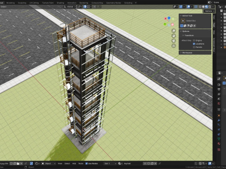Choose Extend selection mode icon
The height and width of the screenshot is (169, 226).
click(x=185, y=26)
